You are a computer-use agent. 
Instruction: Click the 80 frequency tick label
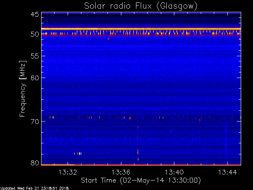click(35, 163)
